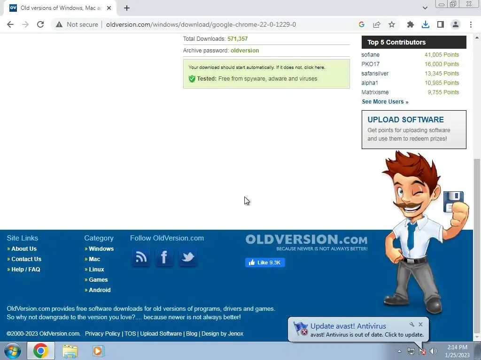481x360 pixels.
Task: Open the network tray icon
Action: click(x=411, y=351)
